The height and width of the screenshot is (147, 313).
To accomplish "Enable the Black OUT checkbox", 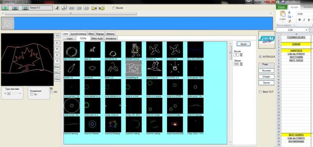I will point(260,92).
